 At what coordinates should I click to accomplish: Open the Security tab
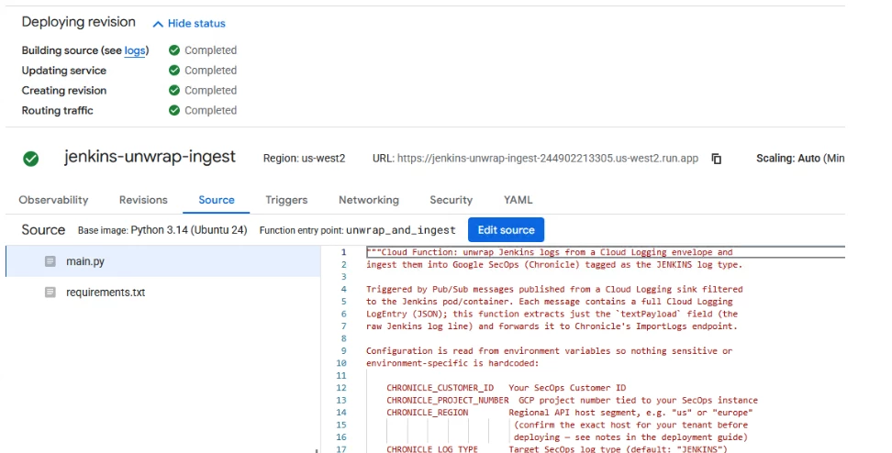[452, 200]
